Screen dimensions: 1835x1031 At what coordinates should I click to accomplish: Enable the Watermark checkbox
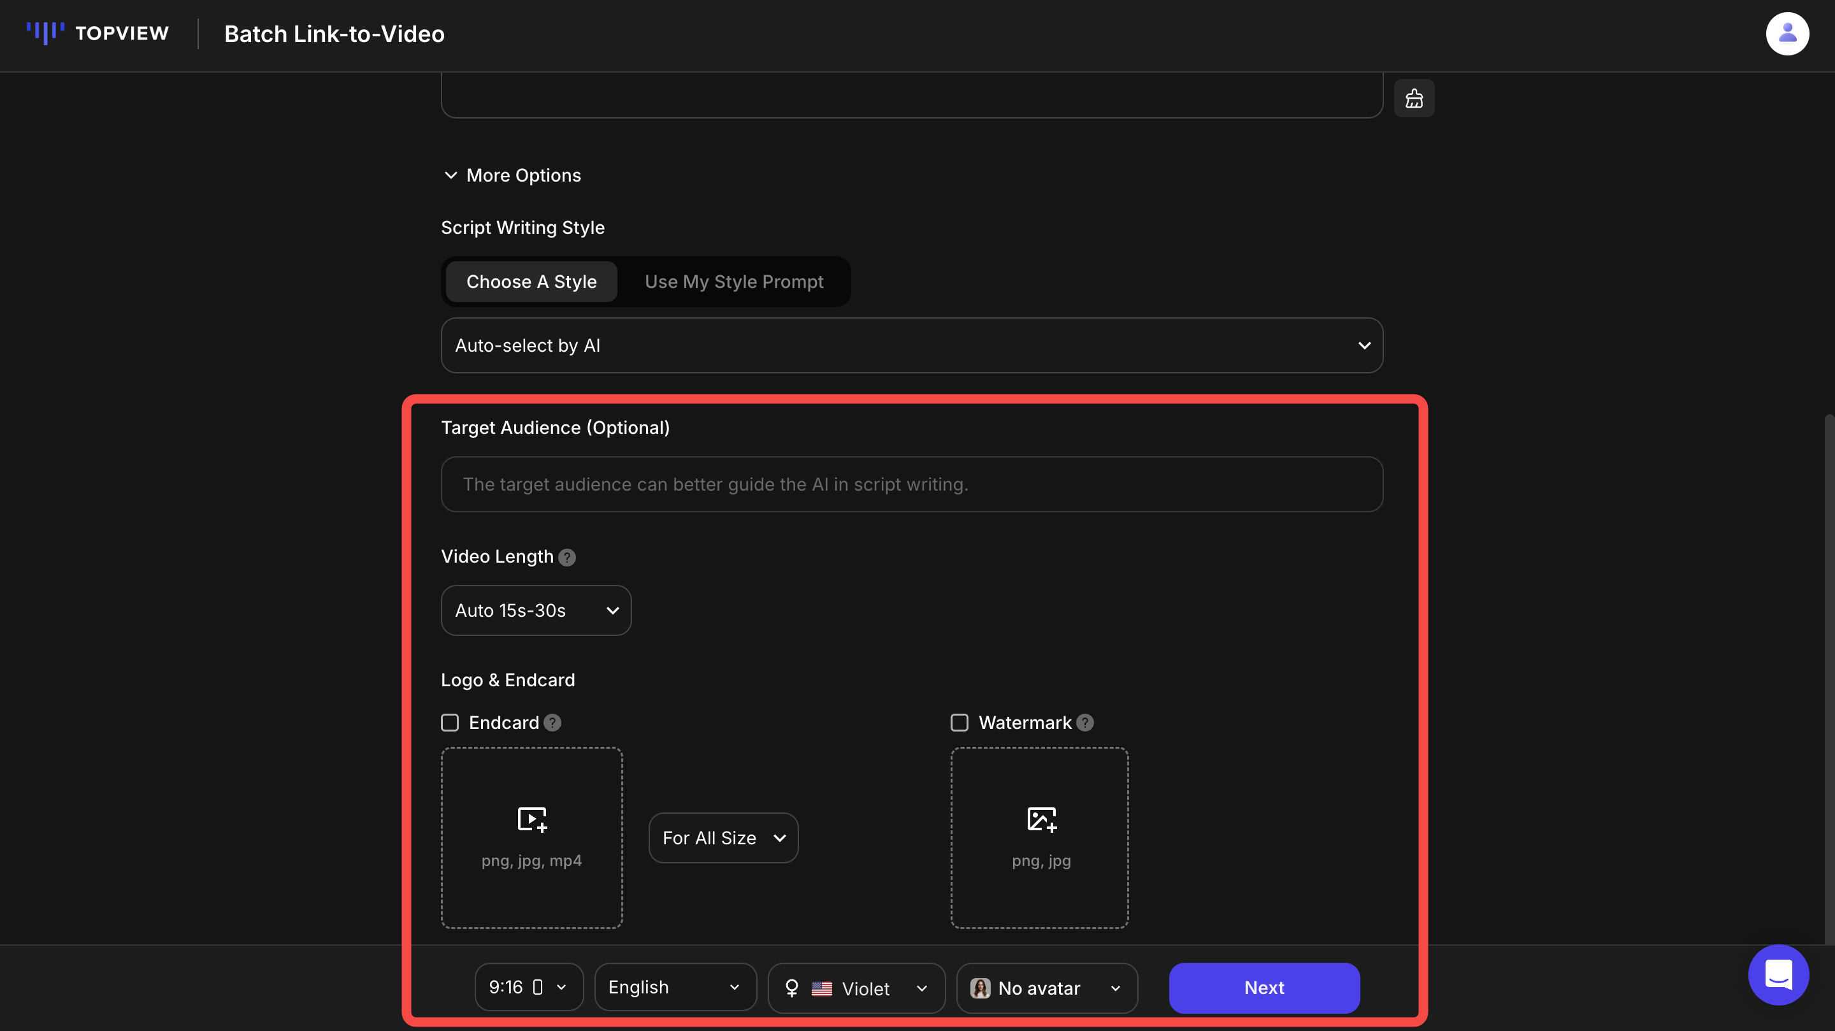coord(959,723)
